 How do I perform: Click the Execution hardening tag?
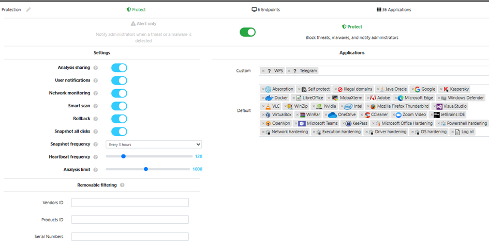point(337,132)
